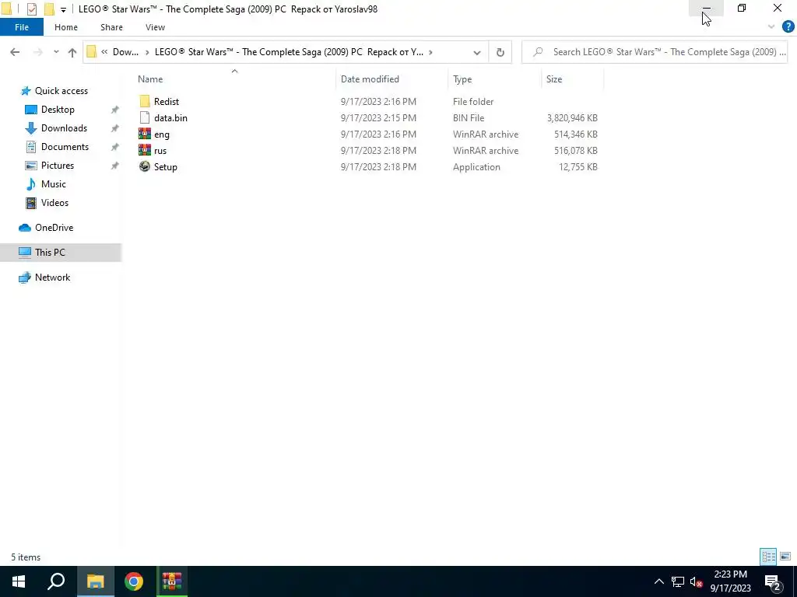
Task: Open recent locations dropdown arrow
Action: click(56, 52)
